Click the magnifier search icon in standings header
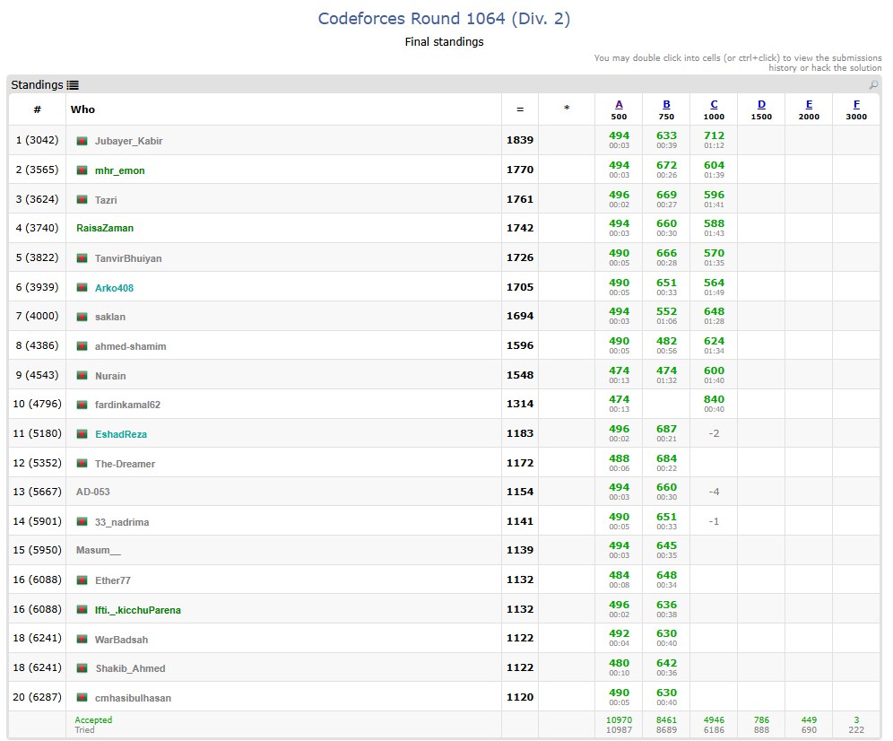Screen dimensions: 893x741 coord(873,85)
